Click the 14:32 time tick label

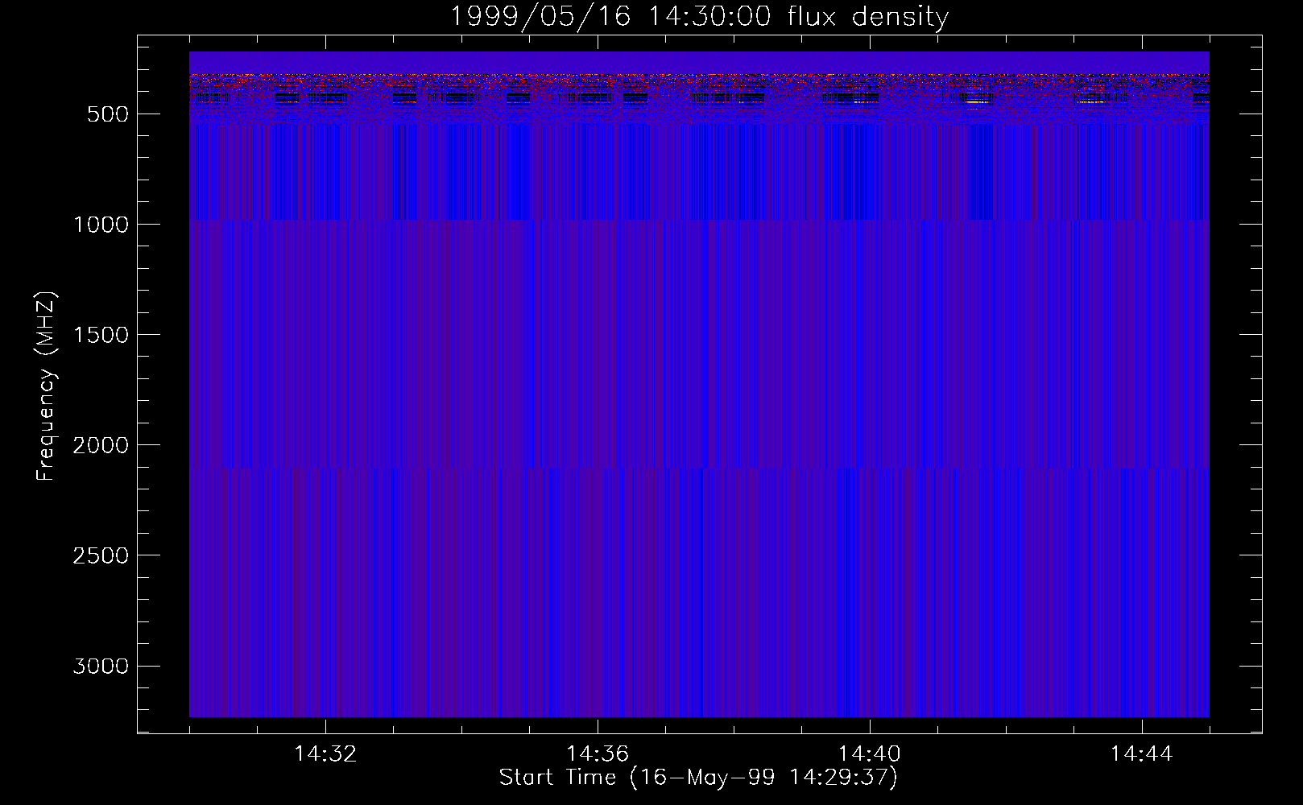pyautogui.click(x=325, y=754)
